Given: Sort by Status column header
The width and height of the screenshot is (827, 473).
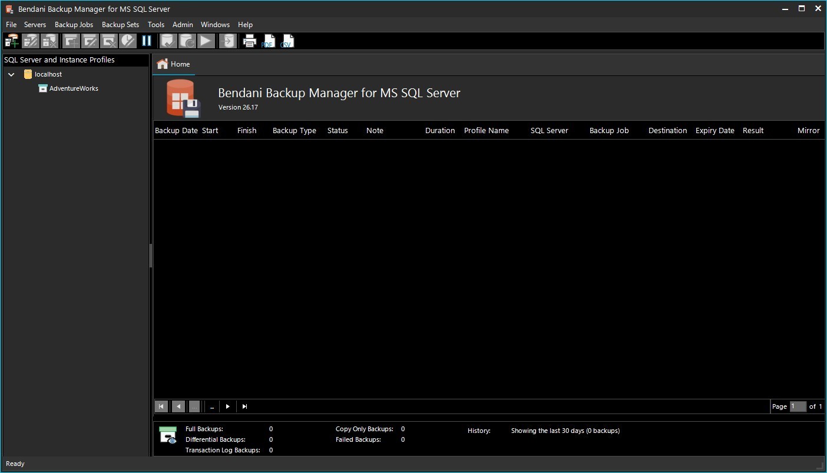Looking at the screenshot, I should [x=338, y=131].
